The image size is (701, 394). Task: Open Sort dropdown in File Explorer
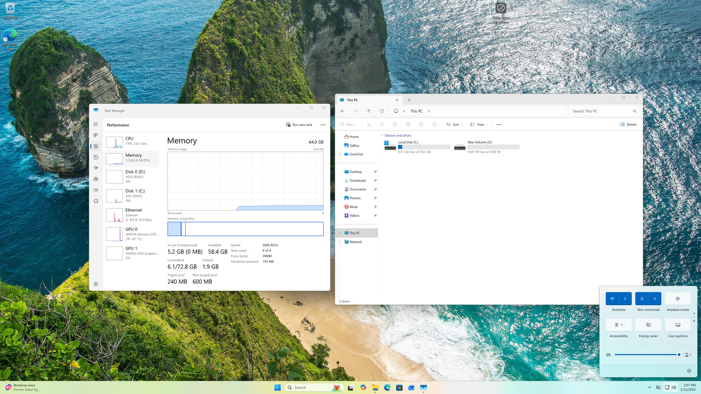click(x=454, y=125)
